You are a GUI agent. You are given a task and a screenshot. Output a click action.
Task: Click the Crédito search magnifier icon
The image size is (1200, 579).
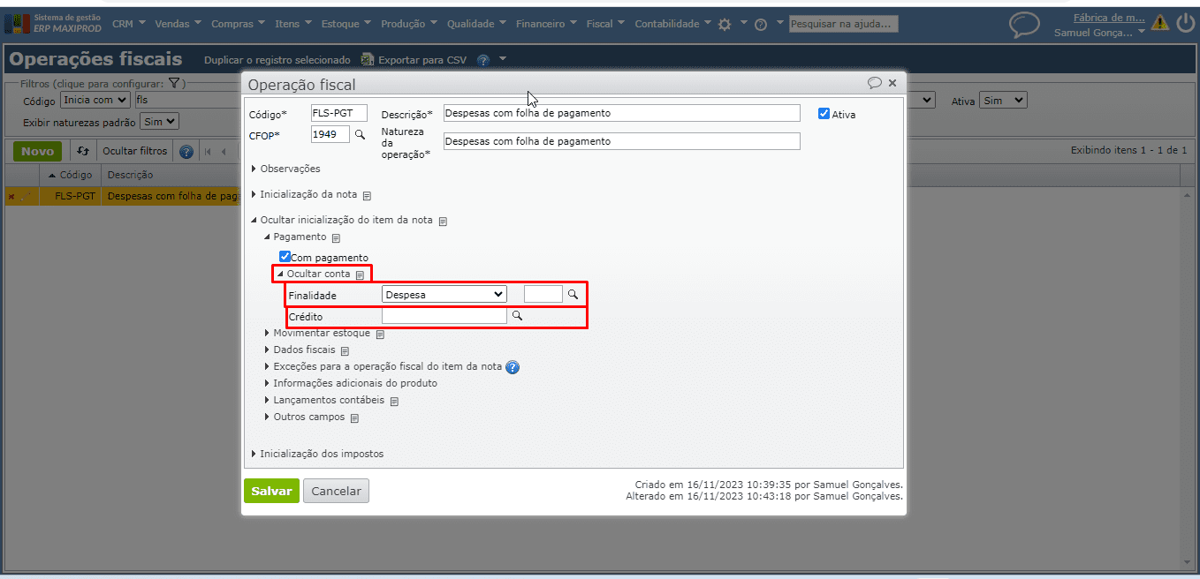click(x=518, y=315)
